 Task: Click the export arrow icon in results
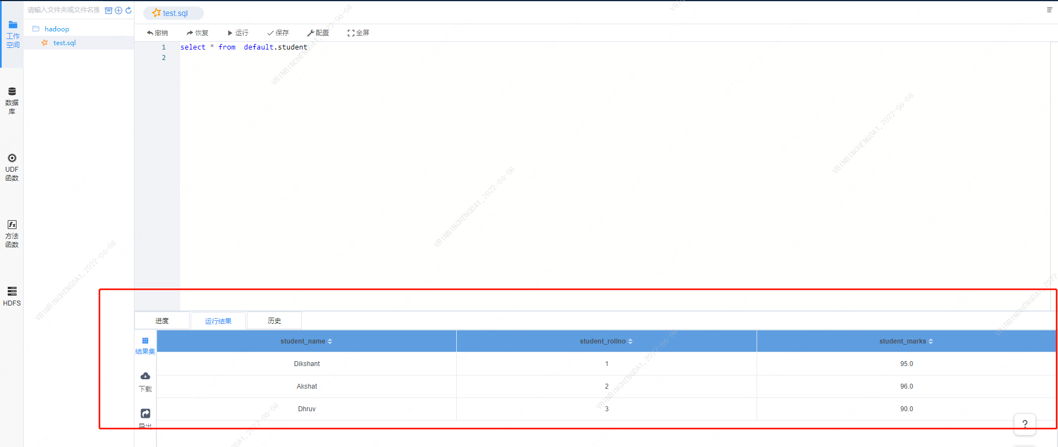click(x=145, y=413)
